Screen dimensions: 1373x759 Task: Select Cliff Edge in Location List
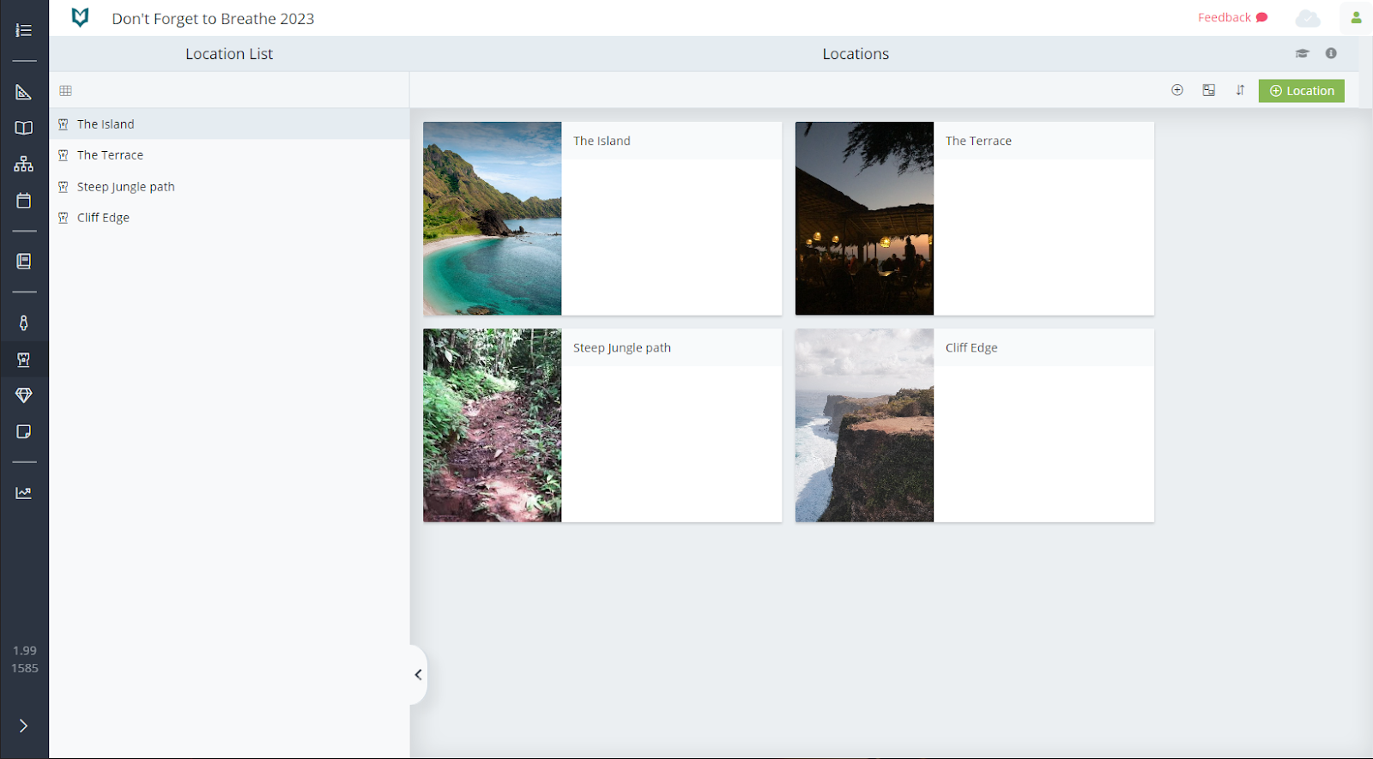tap(103, 218)
